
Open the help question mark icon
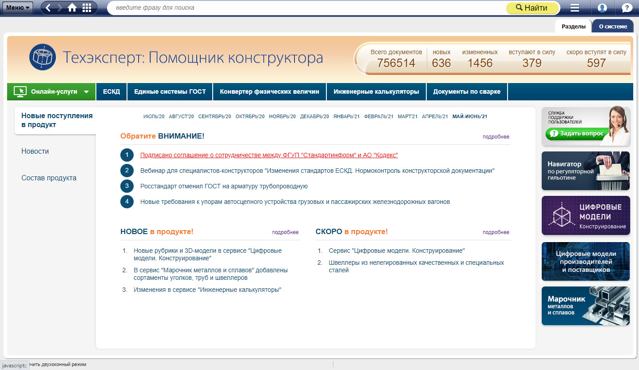pos(627,8)
